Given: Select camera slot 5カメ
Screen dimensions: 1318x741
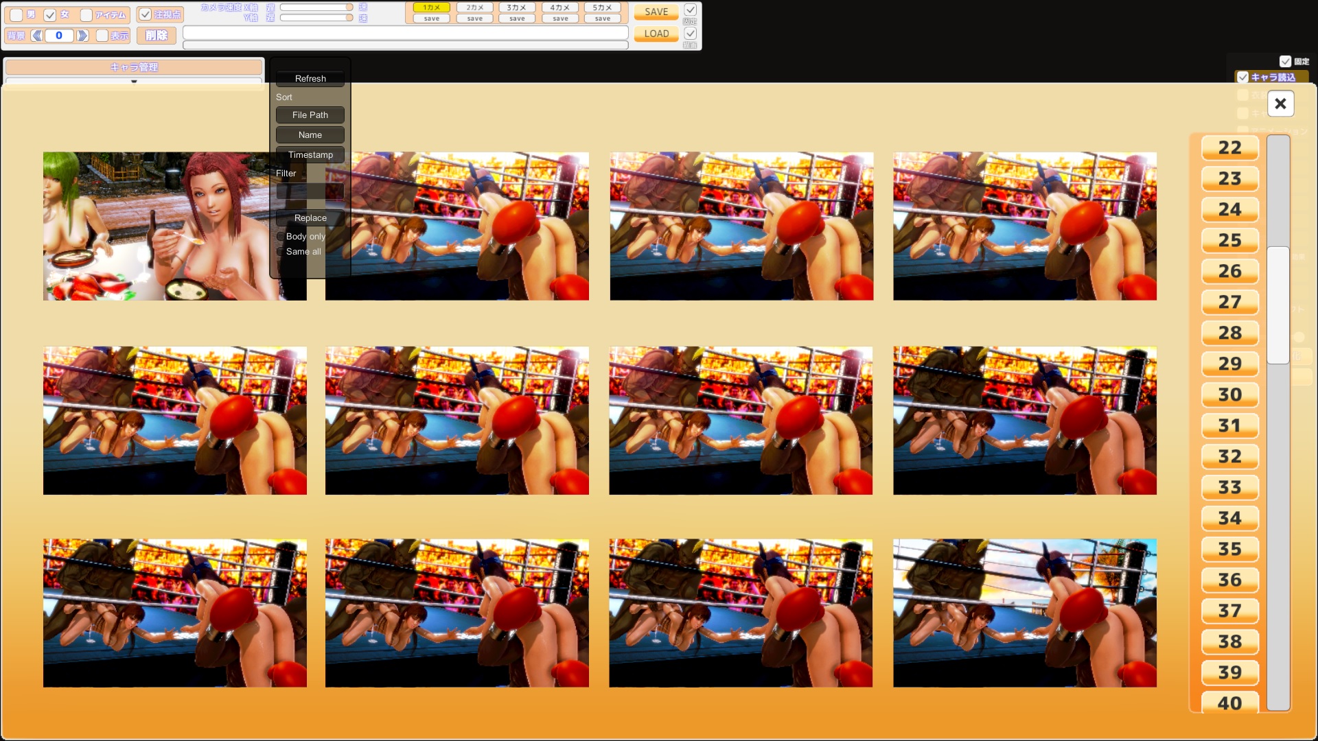Looking at the screenshot, I should point(603,8).
